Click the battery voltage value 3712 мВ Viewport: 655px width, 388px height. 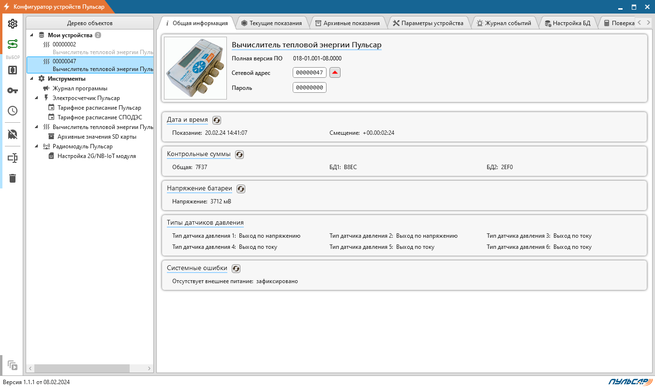221,201
